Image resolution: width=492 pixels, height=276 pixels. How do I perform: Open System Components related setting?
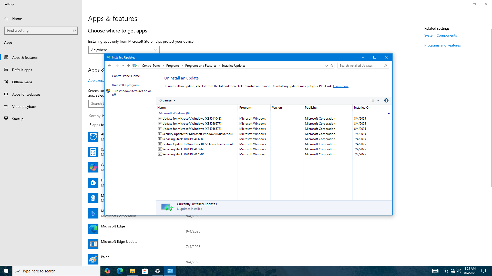440,35
